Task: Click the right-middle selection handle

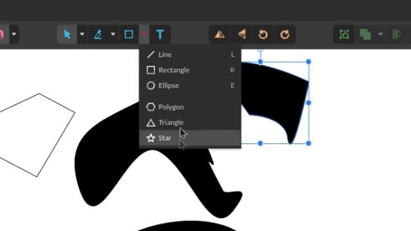Action: (308, 103)
